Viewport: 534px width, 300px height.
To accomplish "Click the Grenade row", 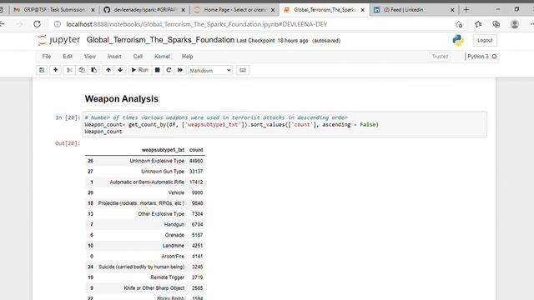I will coord(144,235).
